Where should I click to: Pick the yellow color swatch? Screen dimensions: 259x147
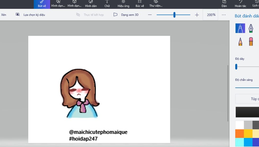248,133
